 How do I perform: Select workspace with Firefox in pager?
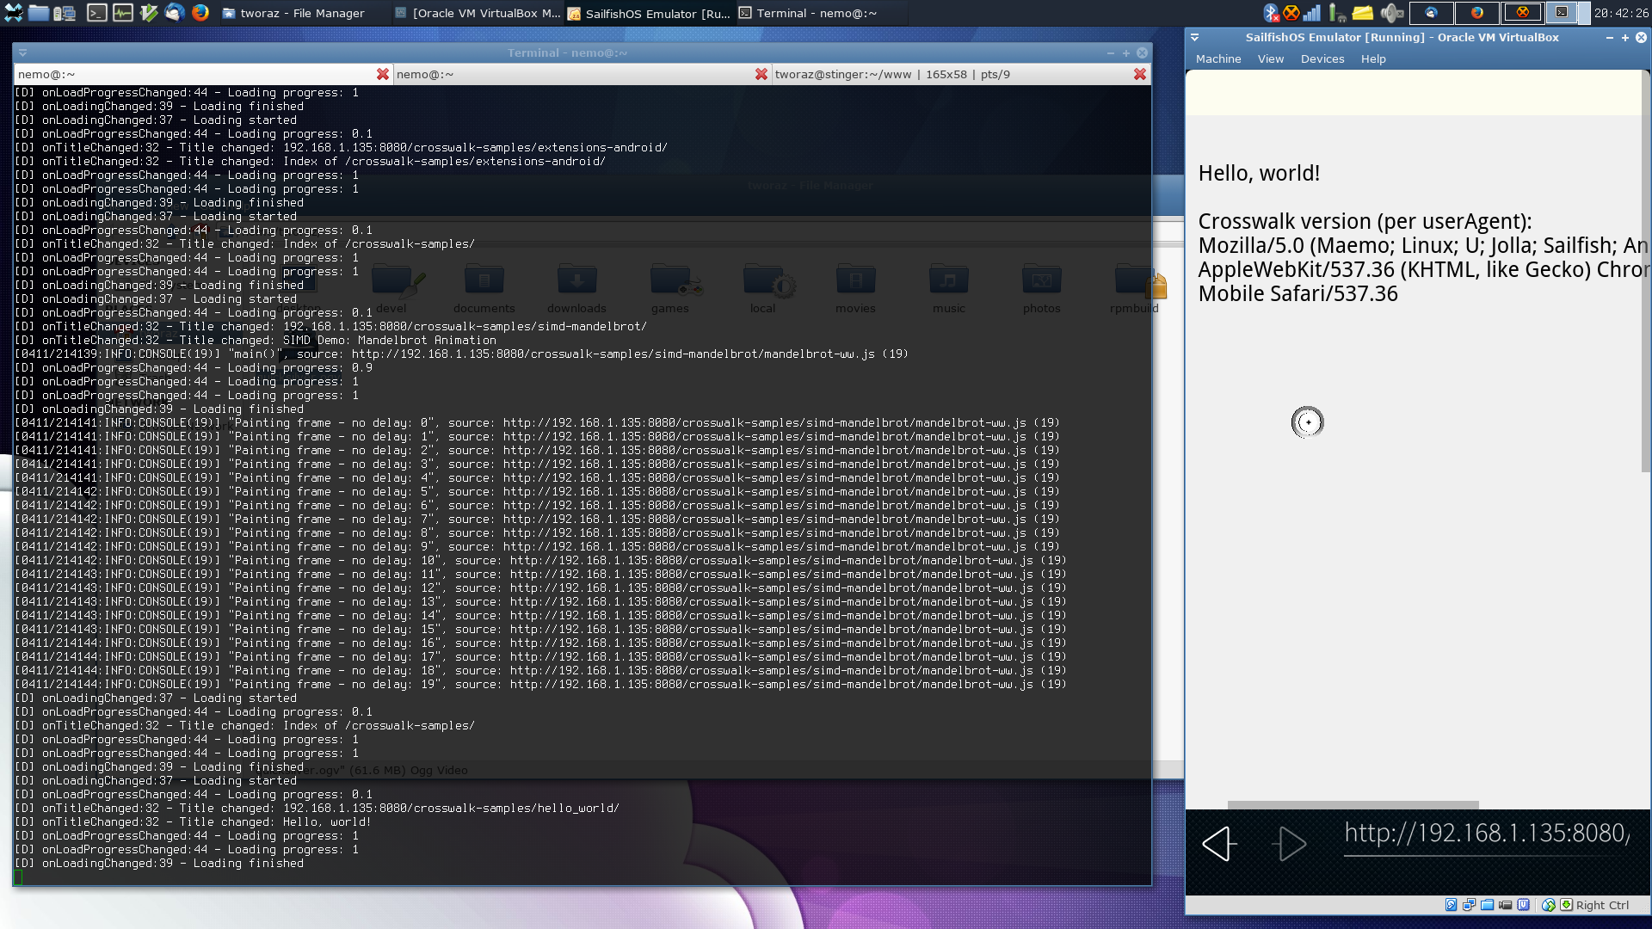(x=1476, y=13)
